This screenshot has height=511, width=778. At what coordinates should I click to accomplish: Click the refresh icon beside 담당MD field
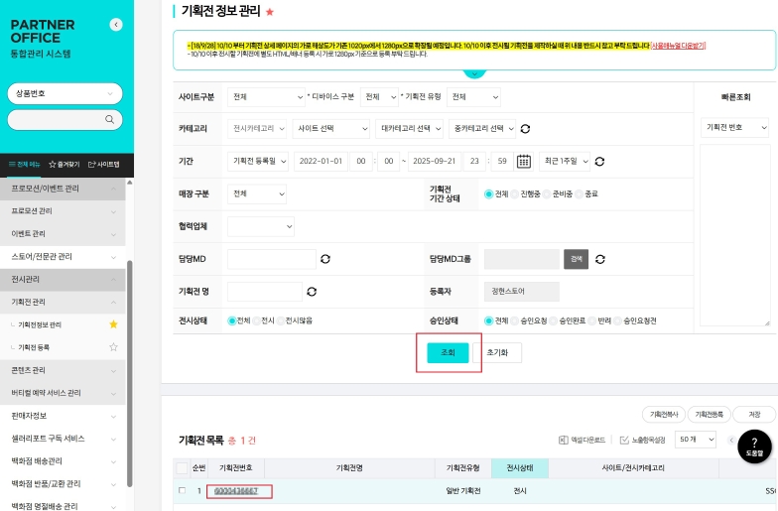pyautogui.click(x=325, y=259)
